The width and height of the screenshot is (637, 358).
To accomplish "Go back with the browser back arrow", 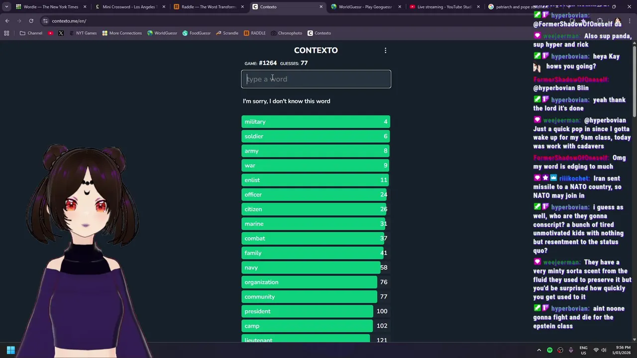I will (x=7, y=21).
